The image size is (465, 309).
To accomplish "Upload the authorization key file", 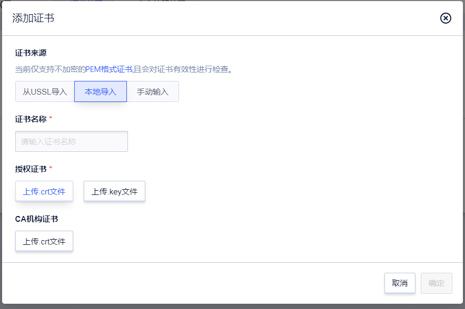I will (114, 191).
